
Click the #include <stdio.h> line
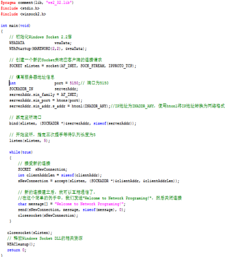coord(20,8)
